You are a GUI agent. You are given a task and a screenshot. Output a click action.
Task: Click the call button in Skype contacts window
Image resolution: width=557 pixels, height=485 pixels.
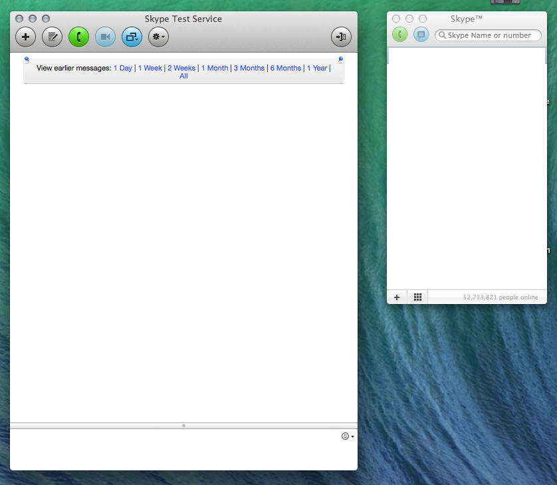coord(400,35)
